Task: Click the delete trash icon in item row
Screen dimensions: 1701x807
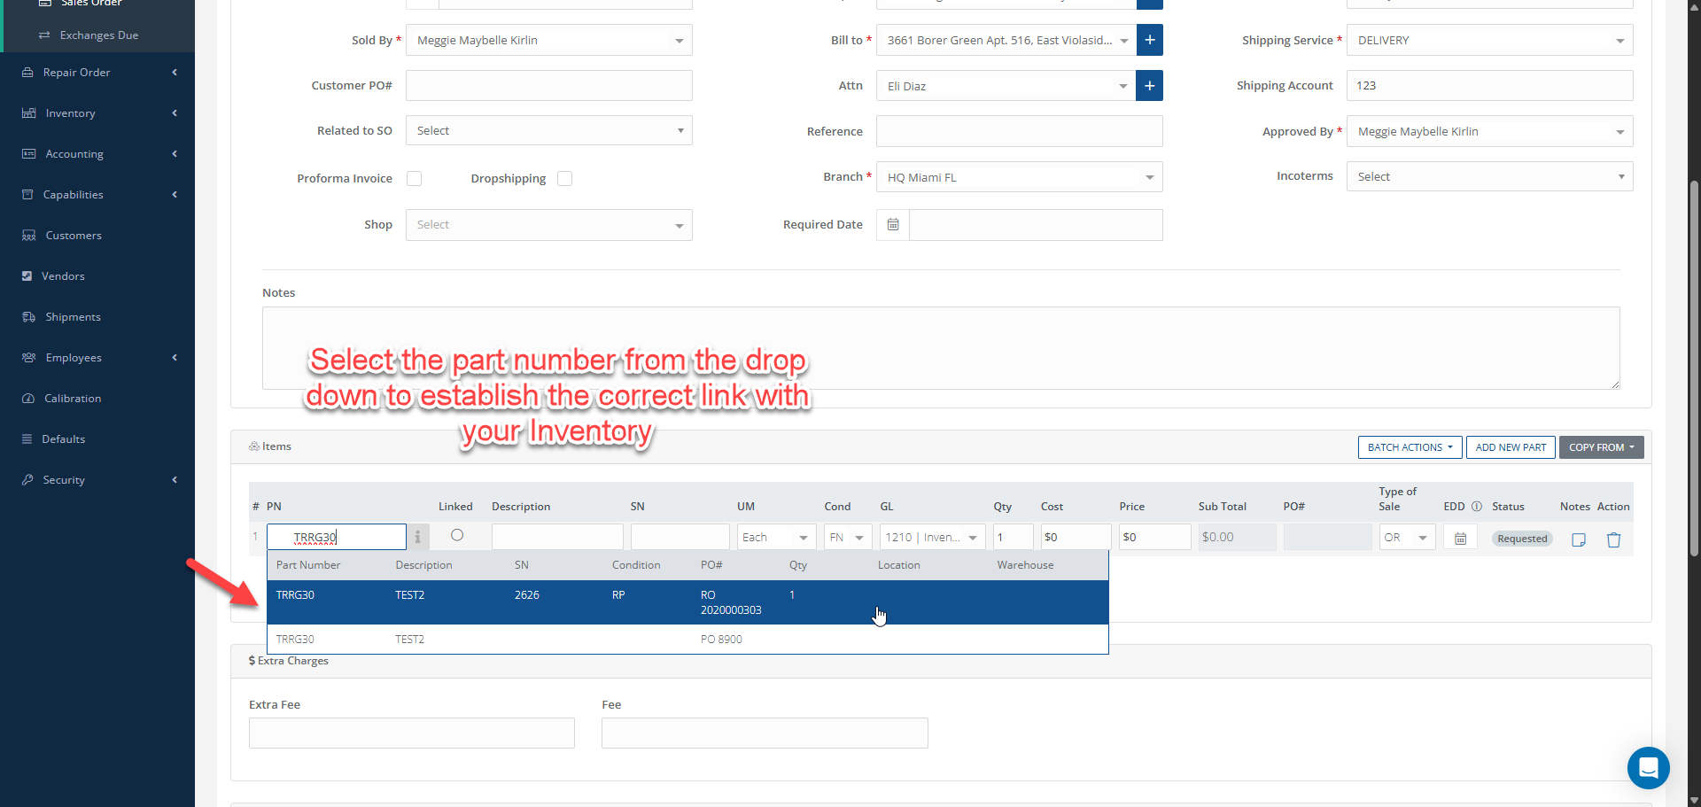Action: (x=1613, y=539)
